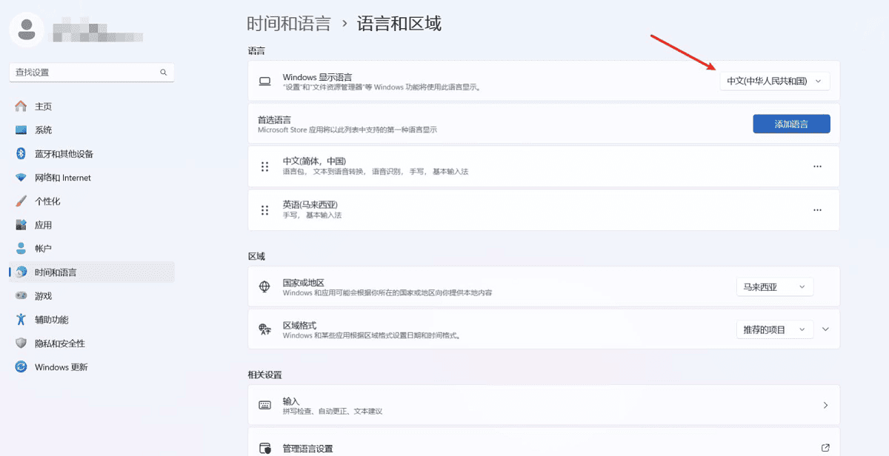Image resolution: width=889 pixels, height=456 pixels.
Task: Click the gamepad icon for 游戏
Action: pos(21,296)
